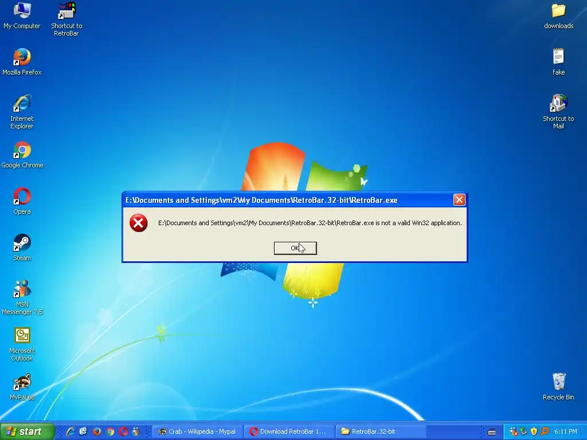Select the Shortcut to Mail desktop icon
The image size is (587, 440).
(558, 112)
